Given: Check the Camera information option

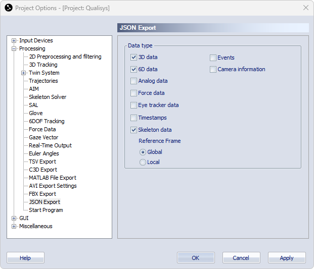Looking at the screenshot, I should click(x=213, y=69).
